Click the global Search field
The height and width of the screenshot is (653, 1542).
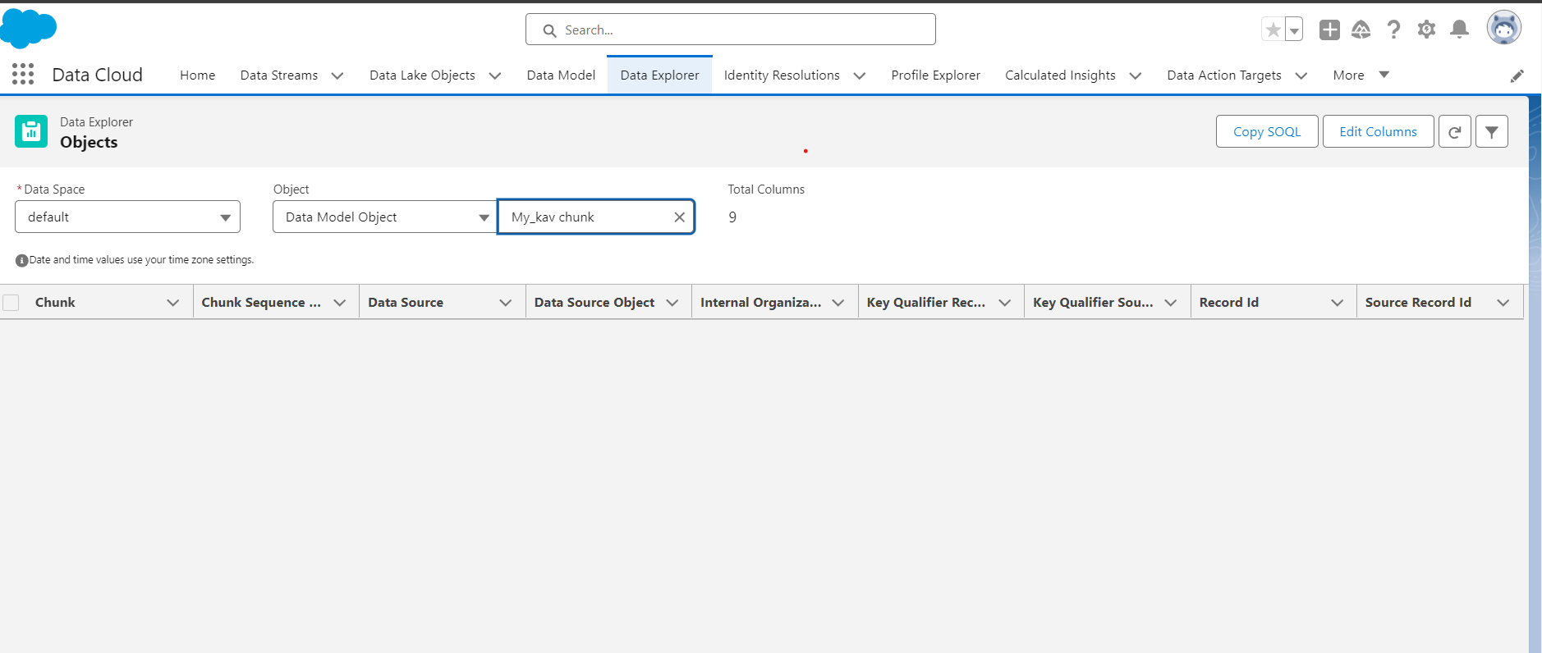pos(731,30)
